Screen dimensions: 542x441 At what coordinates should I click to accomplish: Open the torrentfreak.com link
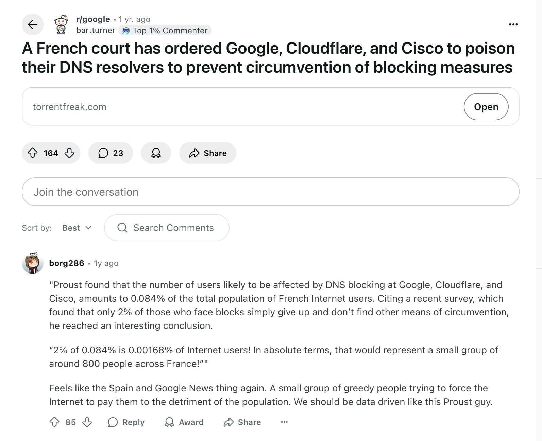486,107
